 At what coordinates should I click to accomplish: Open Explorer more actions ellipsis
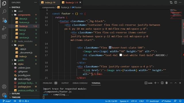coord(35,3)
